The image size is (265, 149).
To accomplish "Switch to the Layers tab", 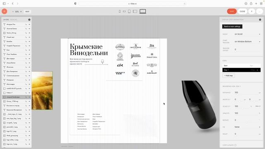I will coord(6,19).
